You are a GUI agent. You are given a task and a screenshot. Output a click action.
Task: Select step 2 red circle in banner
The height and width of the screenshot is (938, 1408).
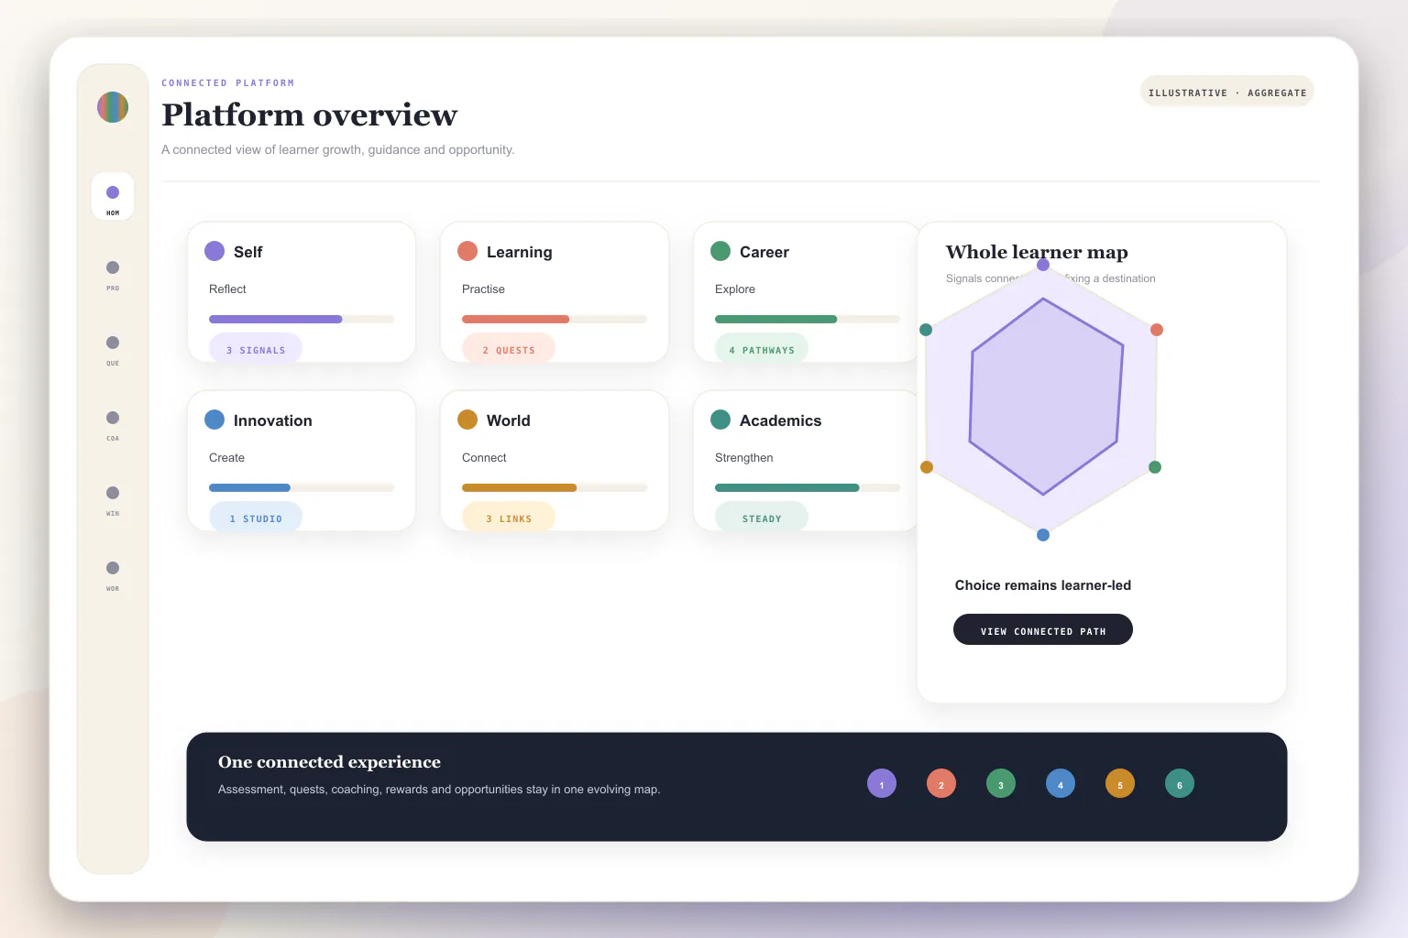click(941, 783)
